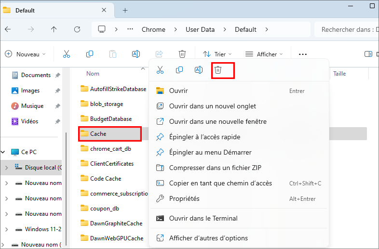Choose Épingler au menu Démarrer
Image resolution: width=379 pixels, height=249 pixels.
239,152
